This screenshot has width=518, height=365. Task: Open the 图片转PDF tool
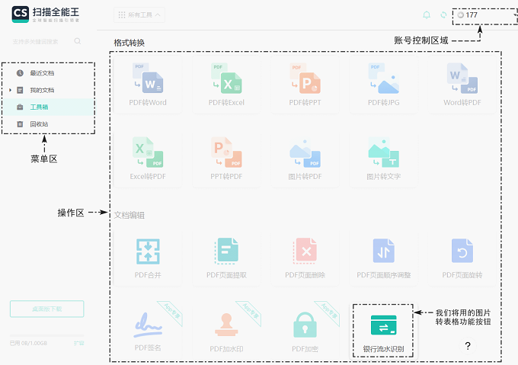pyautogui.click(x=305, y=159)
